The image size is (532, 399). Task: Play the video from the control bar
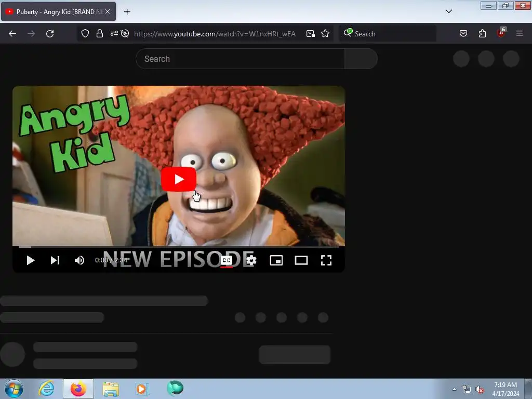tap(31, 260)
